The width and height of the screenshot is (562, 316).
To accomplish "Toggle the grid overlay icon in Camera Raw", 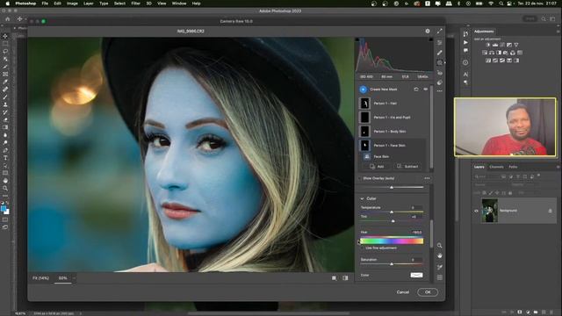I will click(439, 277).
